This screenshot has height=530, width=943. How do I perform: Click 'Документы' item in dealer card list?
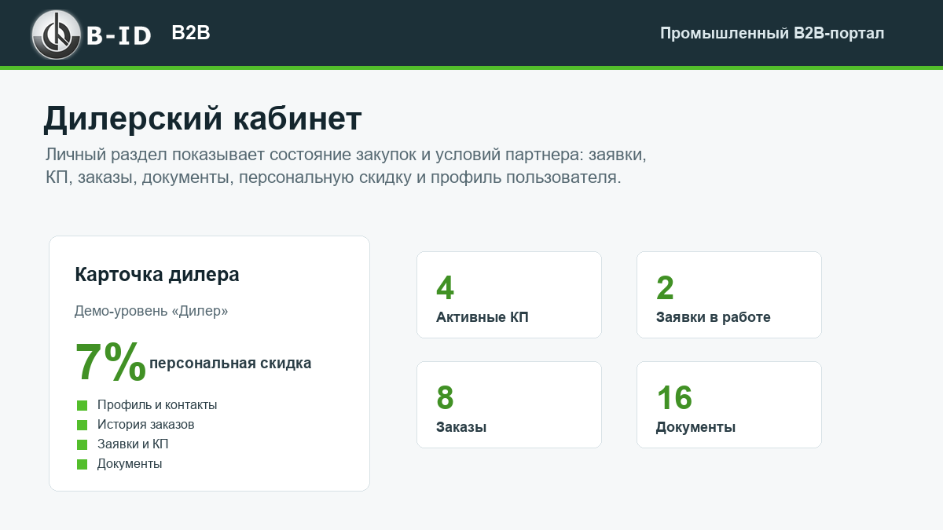[x=130, y=464]
